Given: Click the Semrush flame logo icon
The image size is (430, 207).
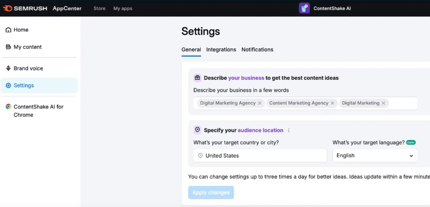Looking at the screenshot, I should click(7, 8).
